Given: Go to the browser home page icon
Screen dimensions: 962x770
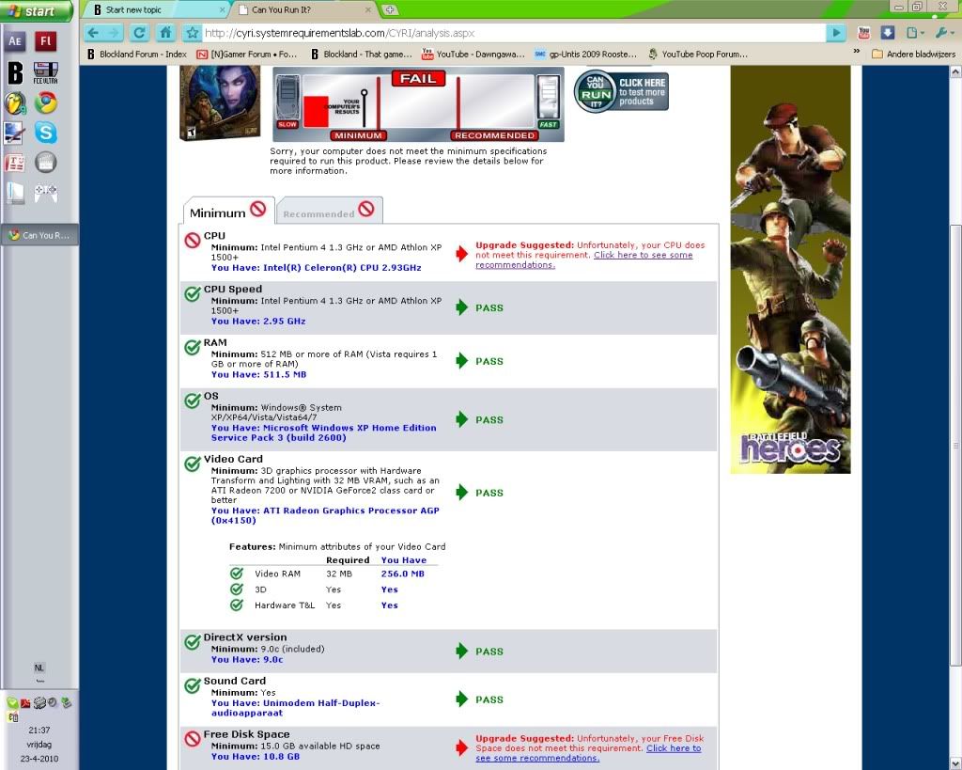Looking at the screenshot, I should 165,33.
